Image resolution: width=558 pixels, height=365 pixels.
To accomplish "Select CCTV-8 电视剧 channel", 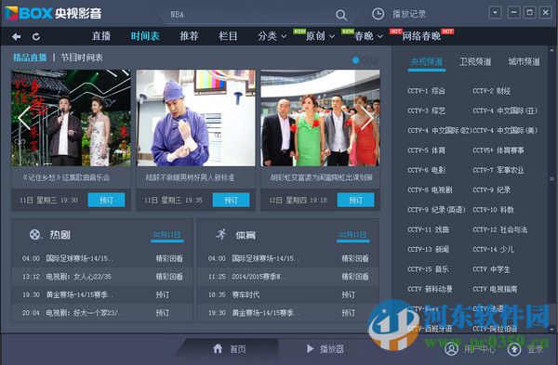I will click(430, 190).
